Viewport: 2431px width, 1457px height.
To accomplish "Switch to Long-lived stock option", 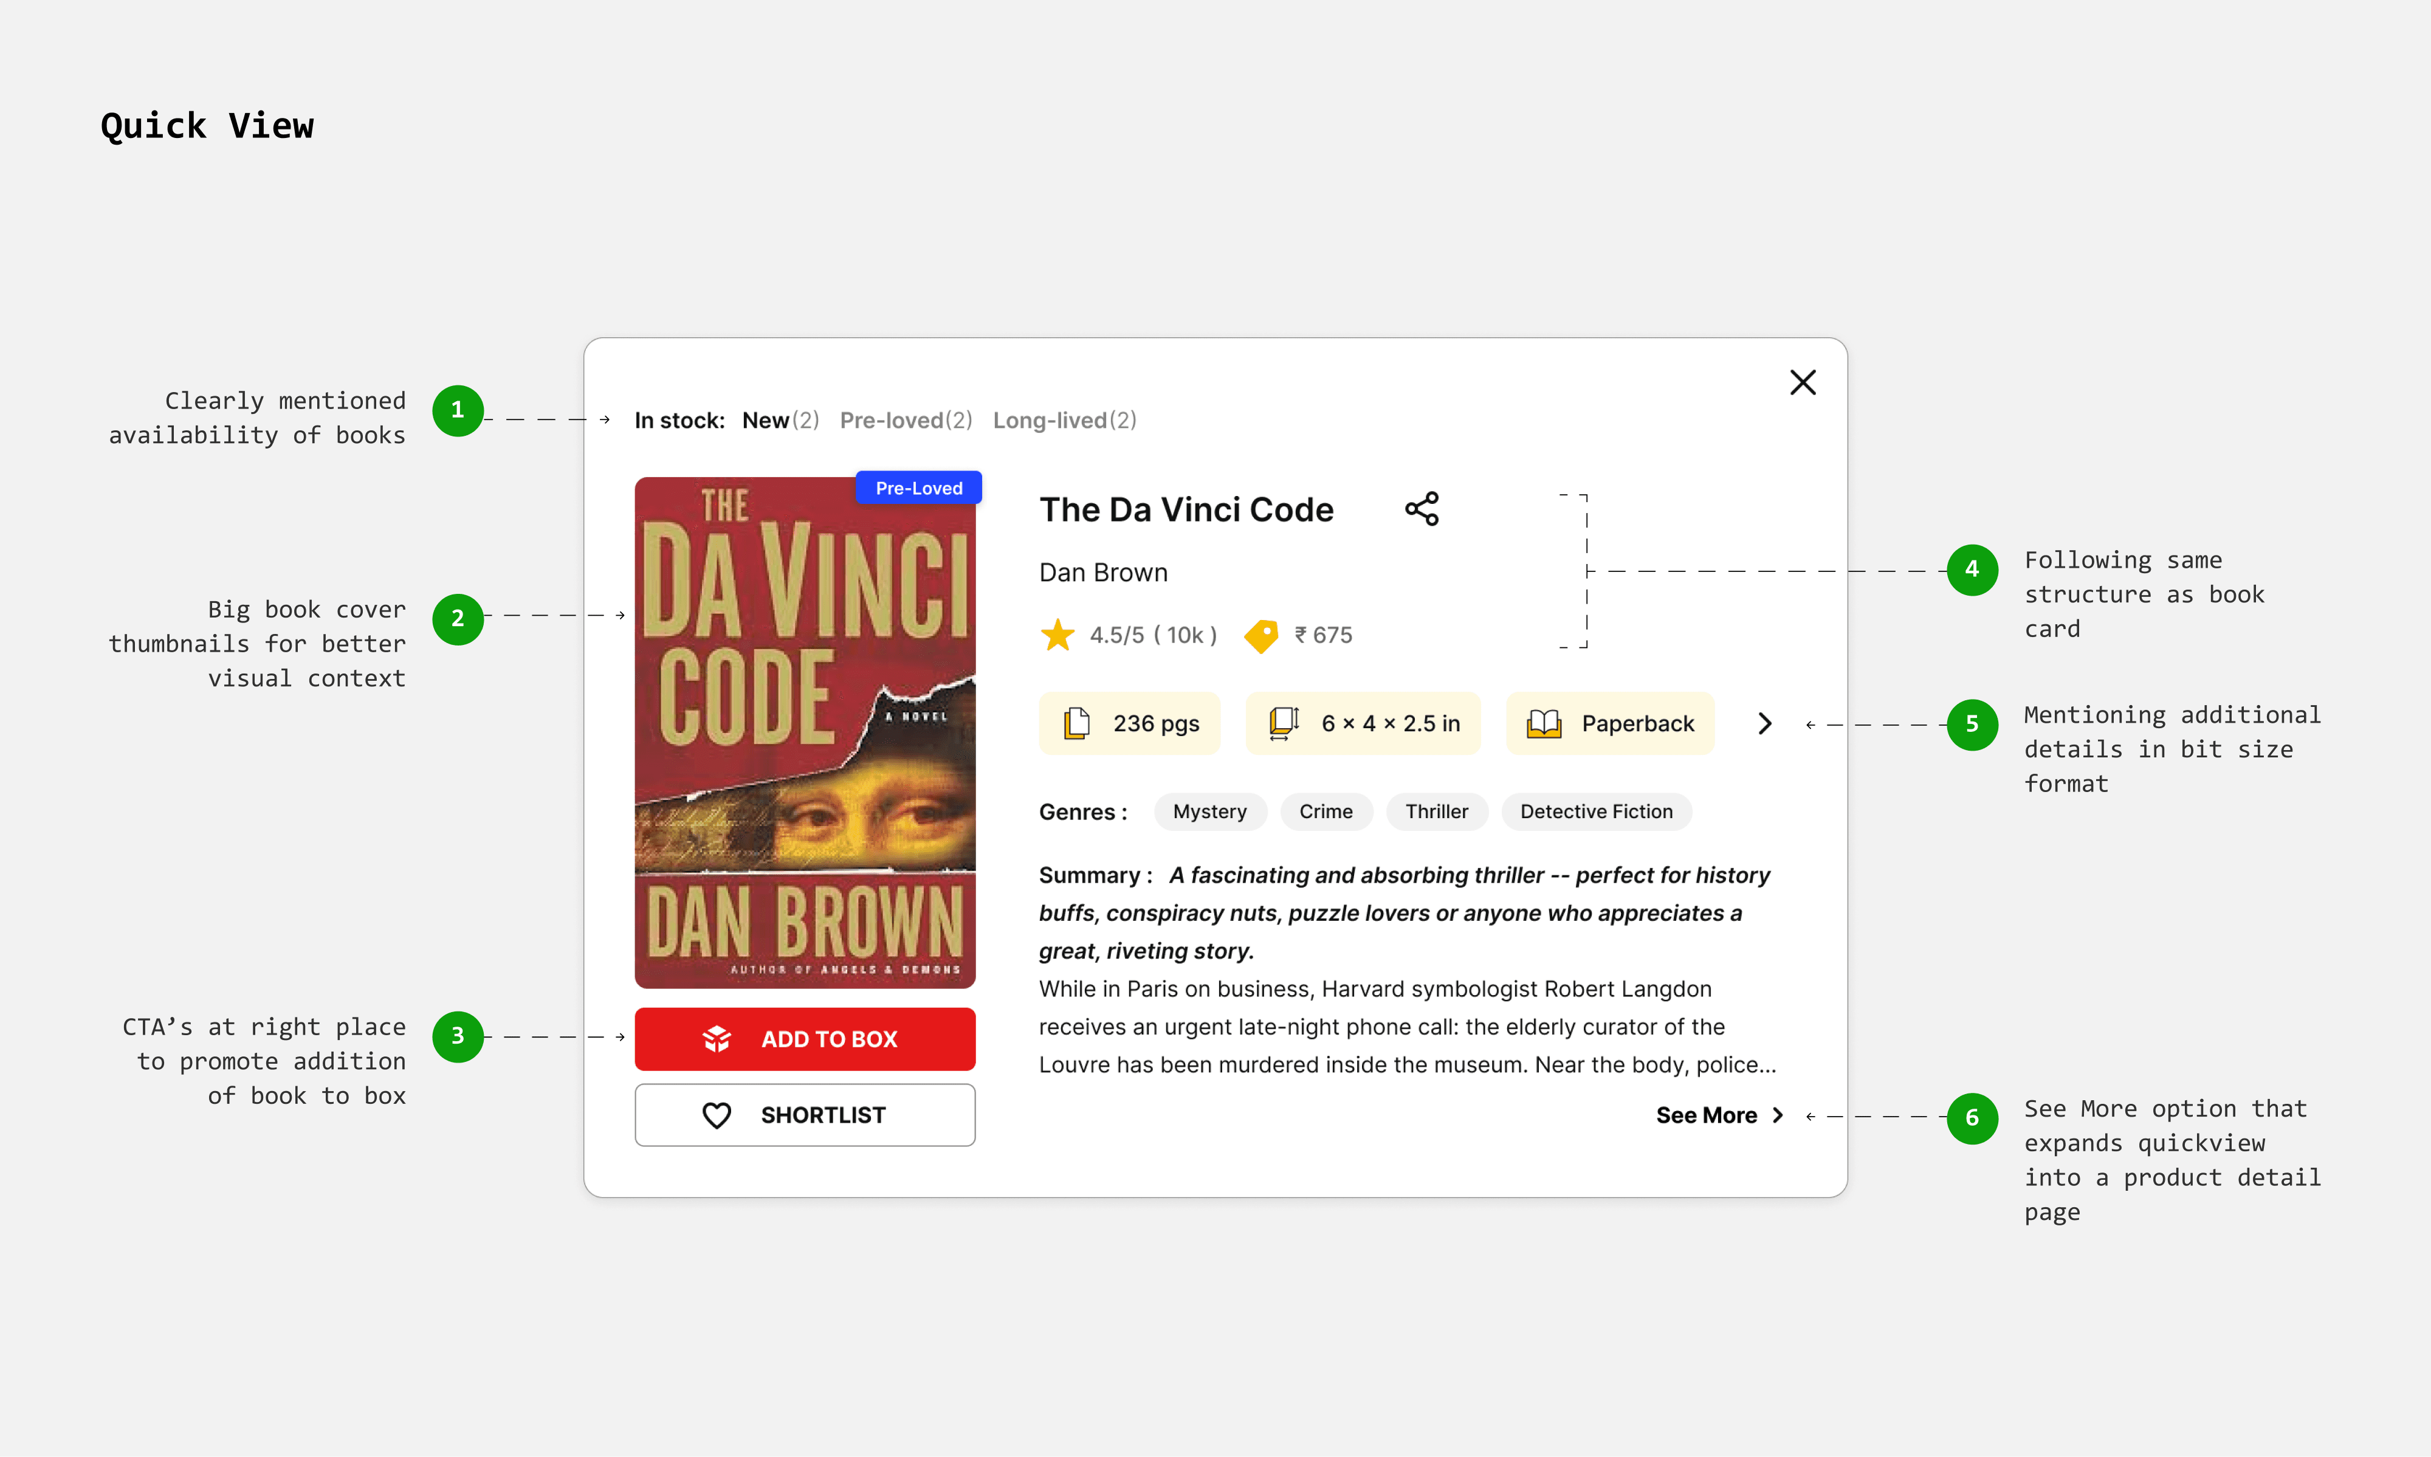I will click(1065, 420).
